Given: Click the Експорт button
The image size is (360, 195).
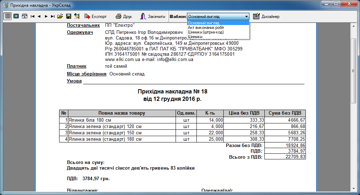Looking at the screenshot, I should pos(96,17).
